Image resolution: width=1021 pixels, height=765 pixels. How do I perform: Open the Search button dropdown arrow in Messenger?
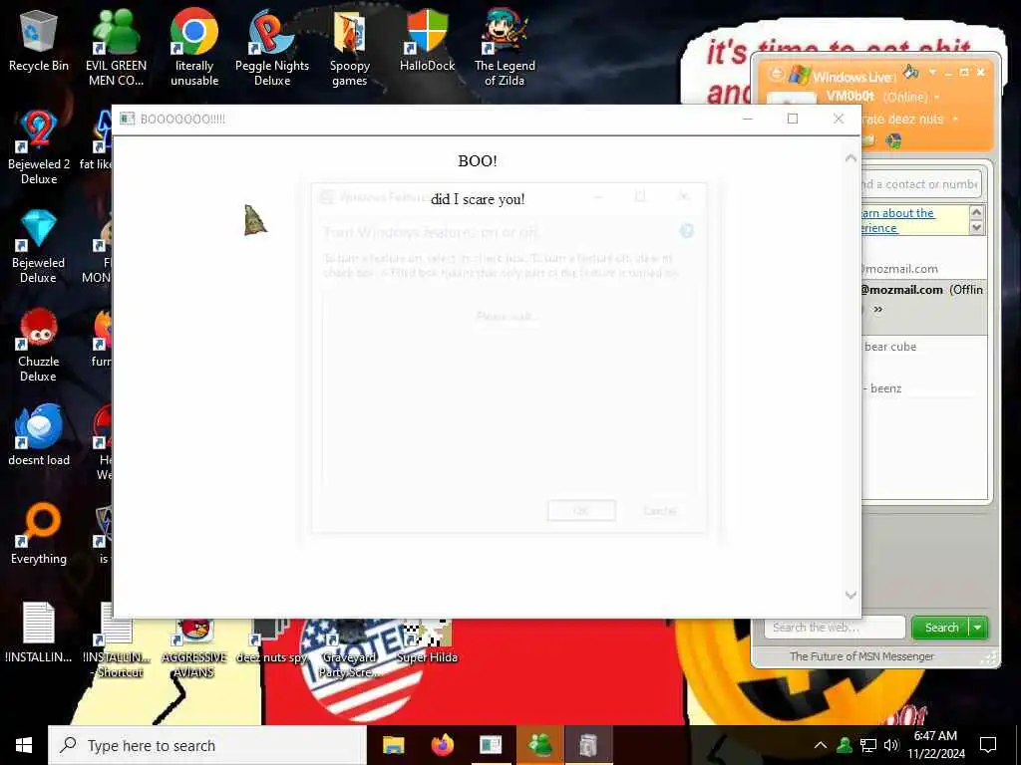pyautogui.click(x=979, y=628)
